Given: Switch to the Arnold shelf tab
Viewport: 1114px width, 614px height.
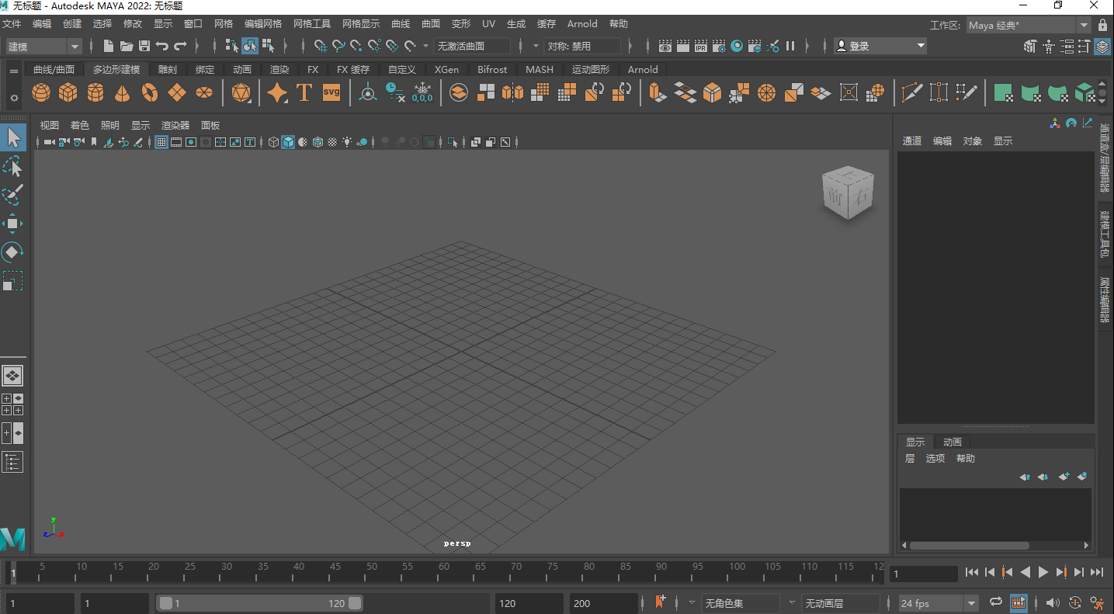Looking at the screenshot, I should point(642,69).
